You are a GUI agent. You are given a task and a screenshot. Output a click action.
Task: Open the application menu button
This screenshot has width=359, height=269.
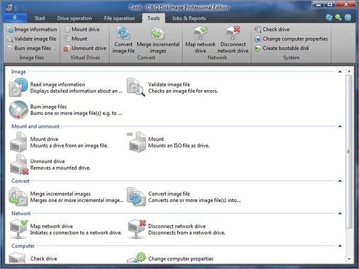click(14, 18)
